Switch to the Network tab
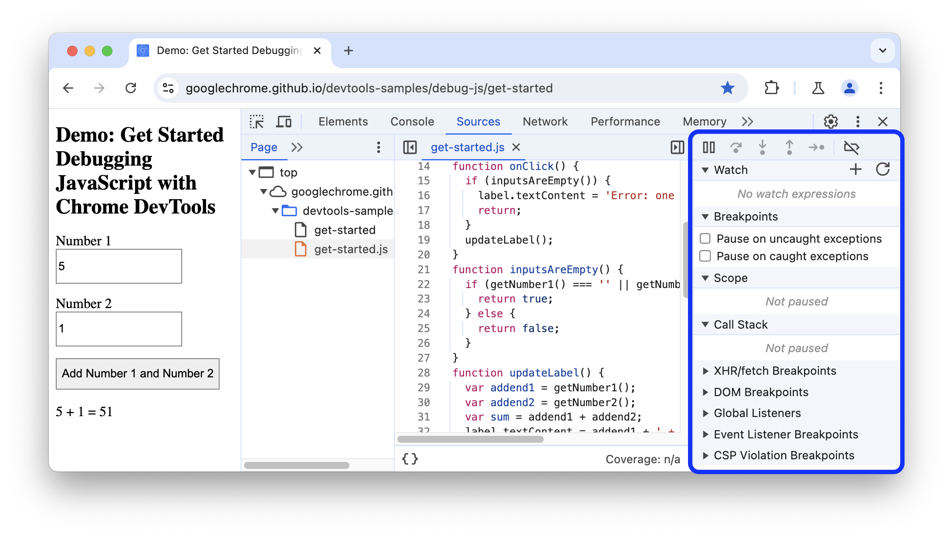 546,122
